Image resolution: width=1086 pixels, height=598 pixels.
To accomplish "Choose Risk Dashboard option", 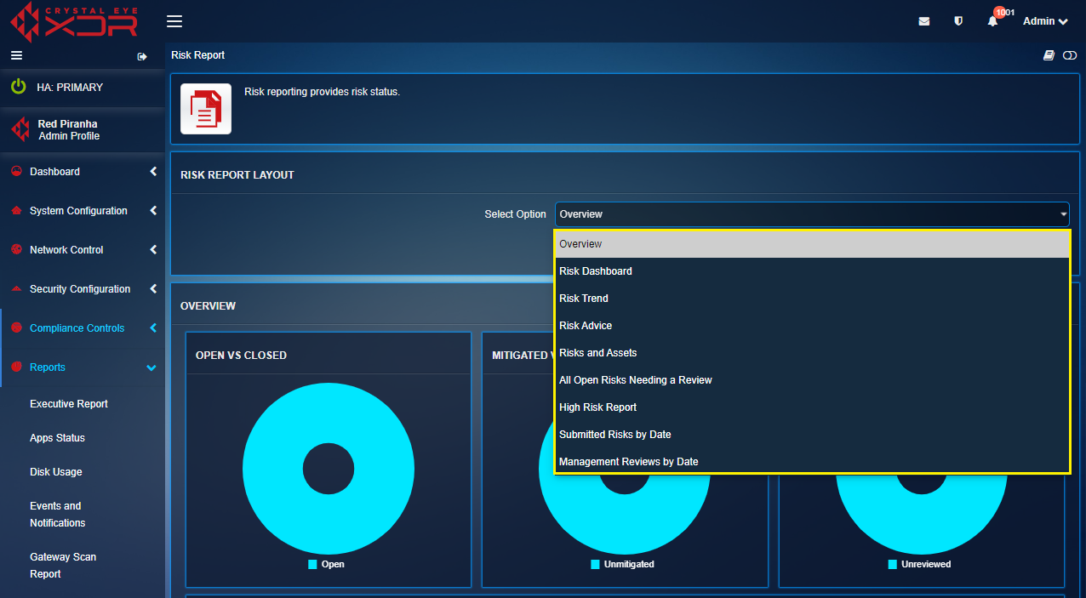I will tap(812, 271).
